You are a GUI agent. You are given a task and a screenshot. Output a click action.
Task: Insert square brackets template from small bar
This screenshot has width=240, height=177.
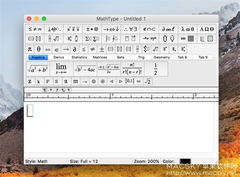[120, 49]
